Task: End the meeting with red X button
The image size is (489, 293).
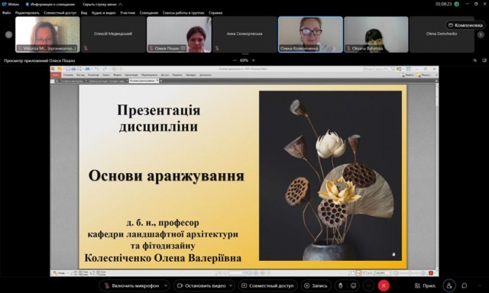Action: (384, 285)
